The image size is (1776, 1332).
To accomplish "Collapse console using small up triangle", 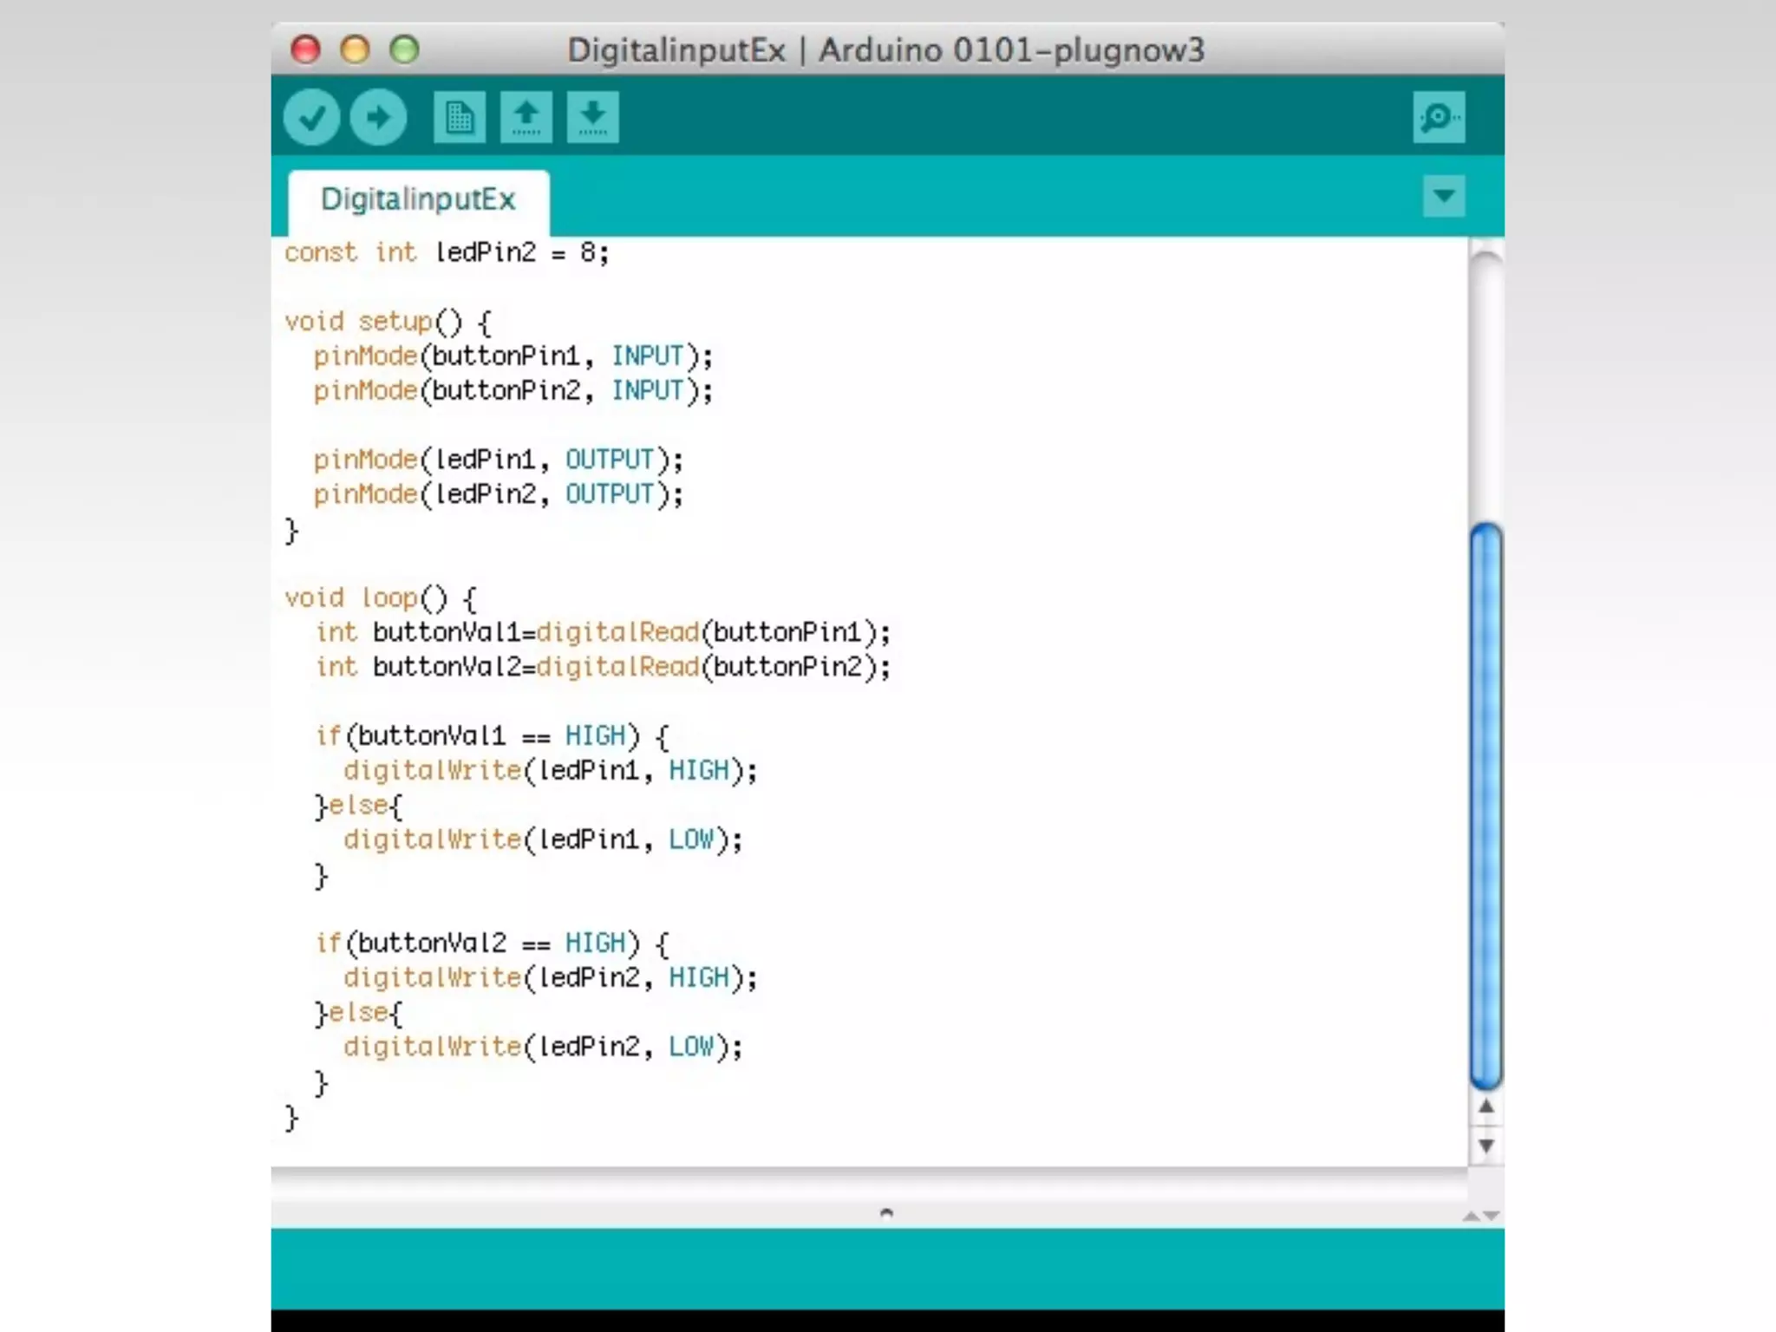I will tap(1471, 1217).
